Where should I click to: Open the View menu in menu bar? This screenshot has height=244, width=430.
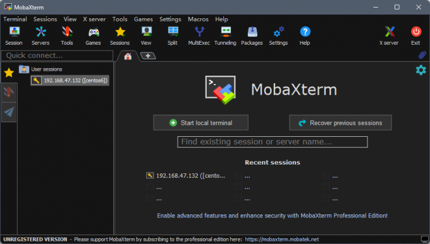[x=70, y=19]
